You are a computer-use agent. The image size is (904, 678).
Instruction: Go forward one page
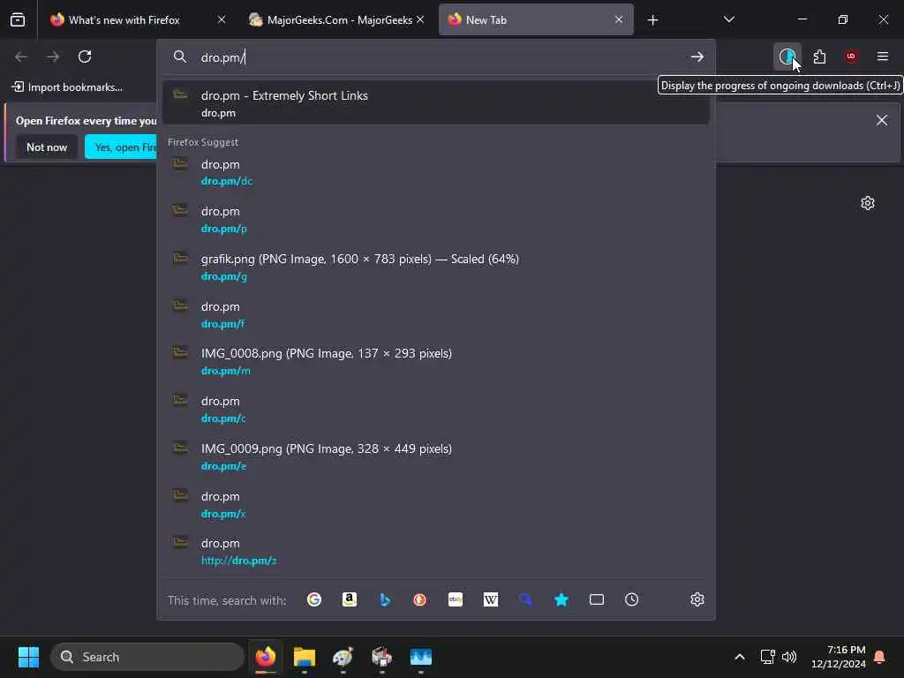[x=53, y=56]
